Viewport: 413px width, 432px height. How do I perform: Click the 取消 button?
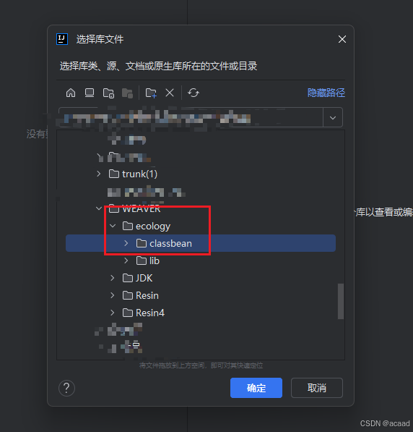point(317,388)
